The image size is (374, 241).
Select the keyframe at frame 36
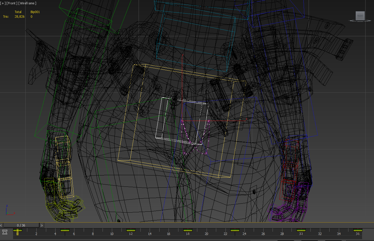(x=358, y=230)
